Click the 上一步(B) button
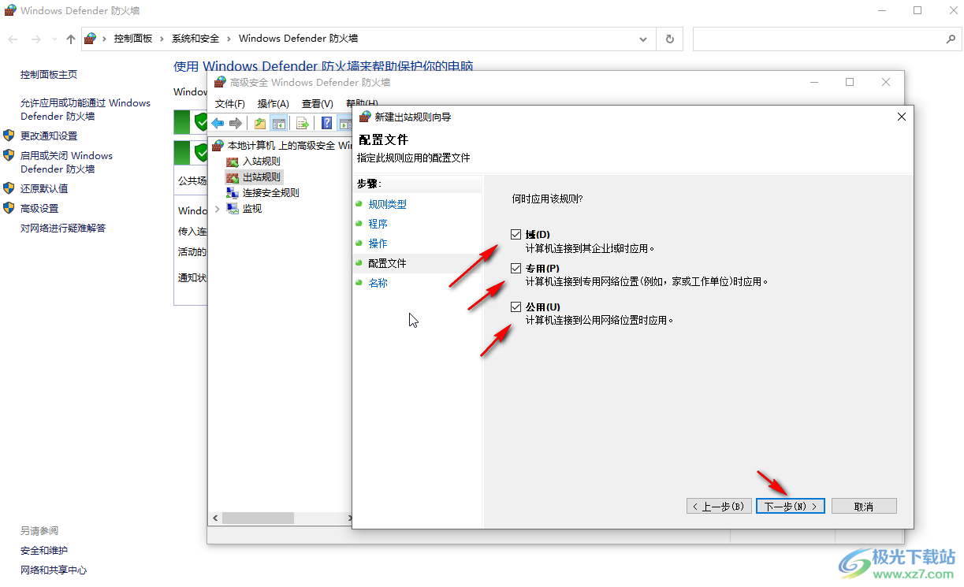The width and height of the screenshot is (964, 587). tap(718, 506)
